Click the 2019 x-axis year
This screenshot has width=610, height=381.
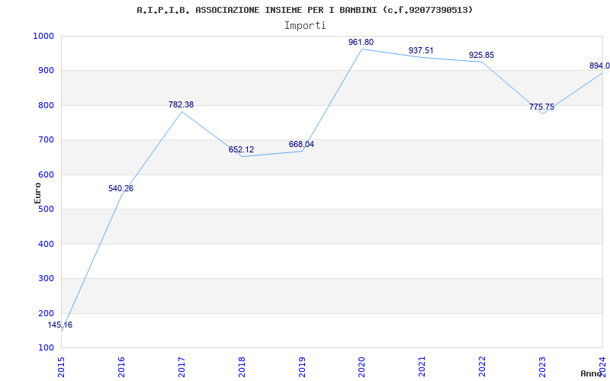tap(302, 367)
